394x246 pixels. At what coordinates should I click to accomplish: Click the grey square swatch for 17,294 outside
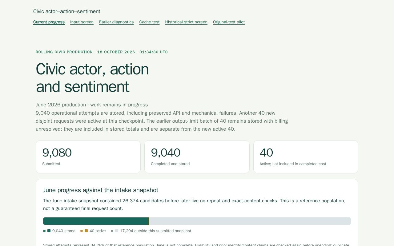[117, 231]
